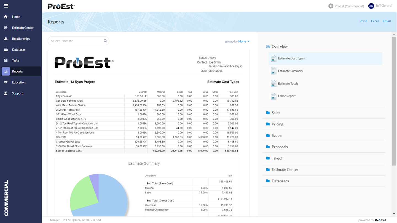Click the Print link
397x223 pixels.
tap(363, 21)
